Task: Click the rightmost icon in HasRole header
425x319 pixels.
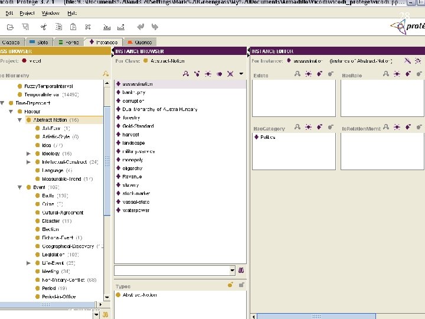Action: tap(419, 74)
